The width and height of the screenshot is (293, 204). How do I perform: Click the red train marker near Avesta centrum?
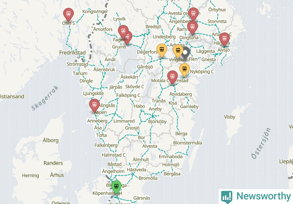(193, 14)
